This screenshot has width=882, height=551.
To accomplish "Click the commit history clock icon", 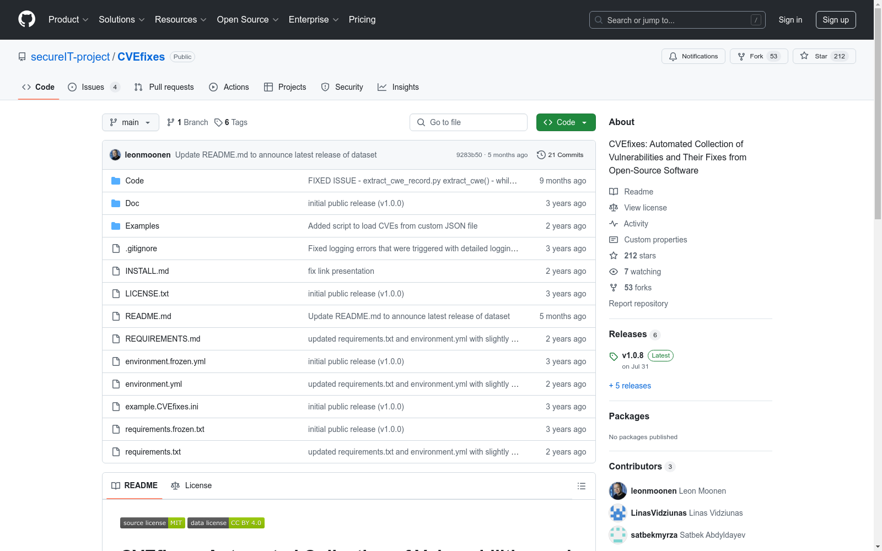I will [541, 155].
